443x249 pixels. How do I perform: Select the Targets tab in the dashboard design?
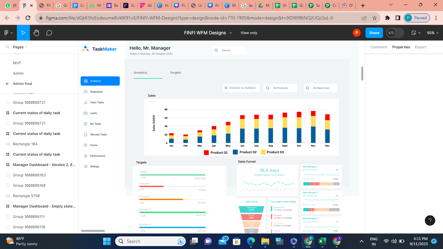click(175, 73)
